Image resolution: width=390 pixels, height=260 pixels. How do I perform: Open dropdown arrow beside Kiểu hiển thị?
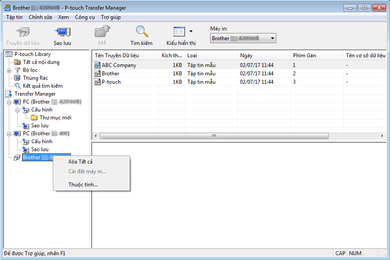191,32
